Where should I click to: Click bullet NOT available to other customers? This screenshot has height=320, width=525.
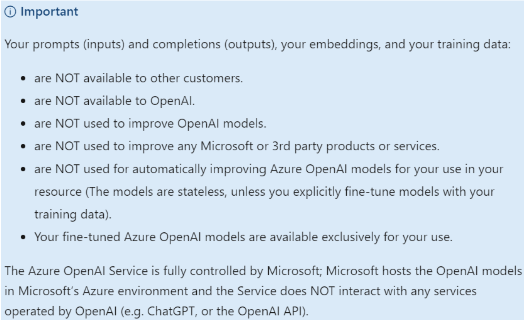pyautogui.click(x=138, y=78)
